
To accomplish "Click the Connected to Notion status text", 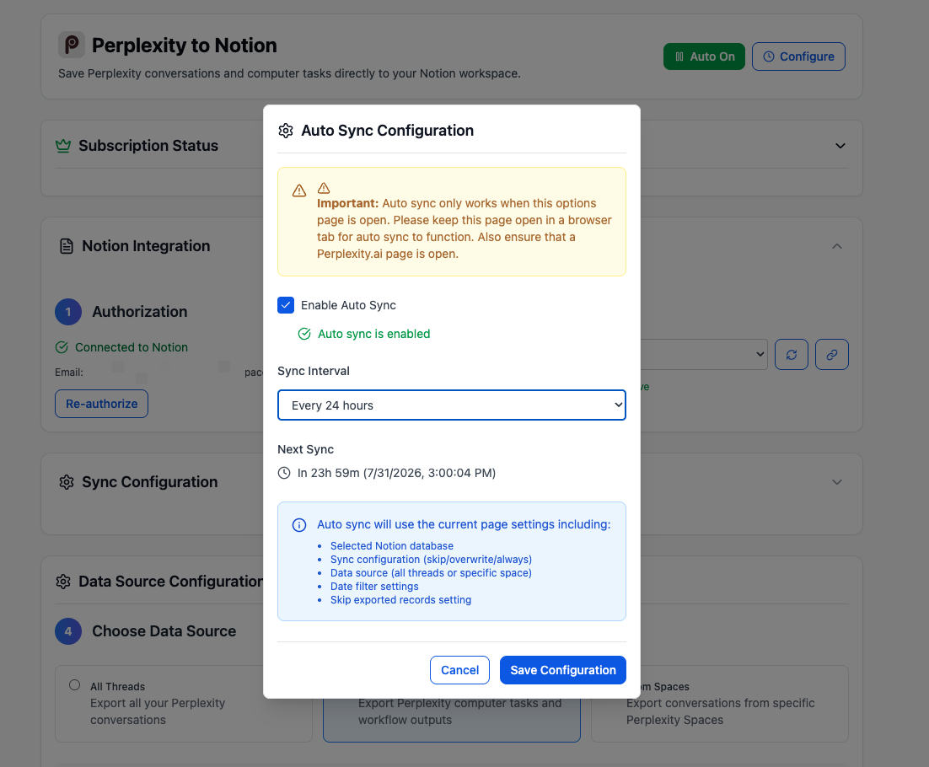I will (132, 347).
